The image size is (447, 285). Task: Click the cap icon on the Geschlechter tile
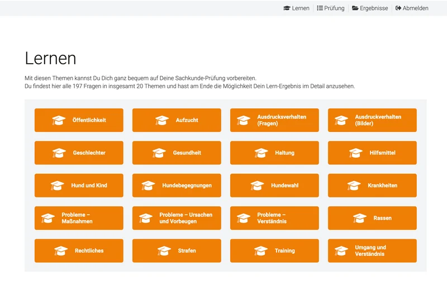click(59, 153)
